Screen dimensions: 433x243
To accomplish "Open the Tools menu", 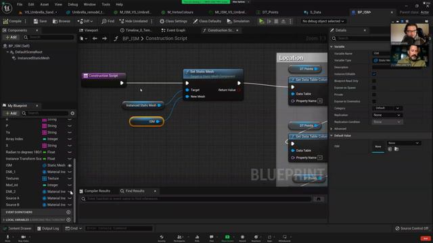I will 106,5.
